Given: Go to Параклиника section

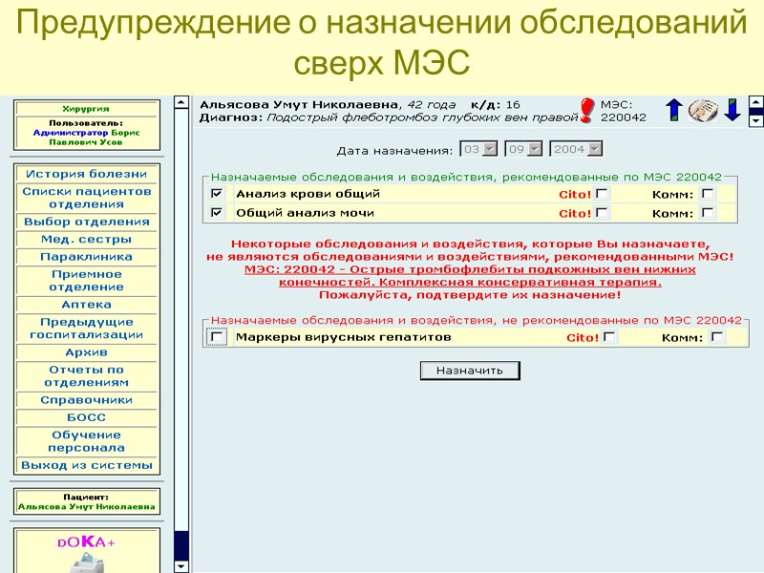Looking at the screenshot, I should [x=86, y=257].
